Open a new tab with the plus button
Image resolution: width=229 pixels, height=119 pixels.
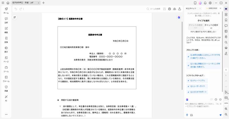tap(44, 3)
